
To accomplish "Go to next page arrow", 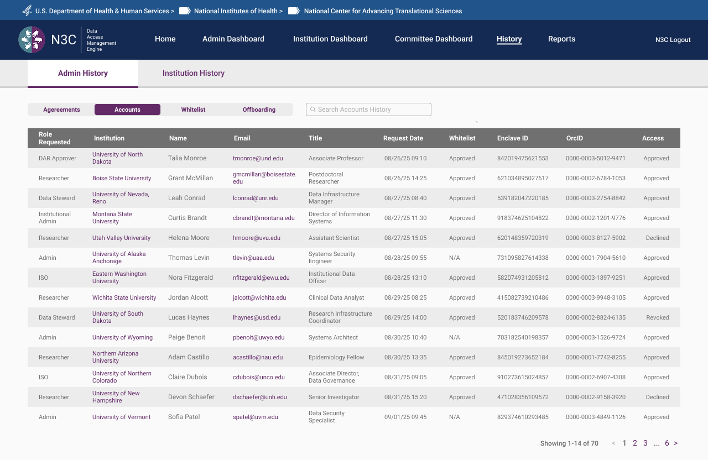I will pyautogui.click(x=675, y=443).
